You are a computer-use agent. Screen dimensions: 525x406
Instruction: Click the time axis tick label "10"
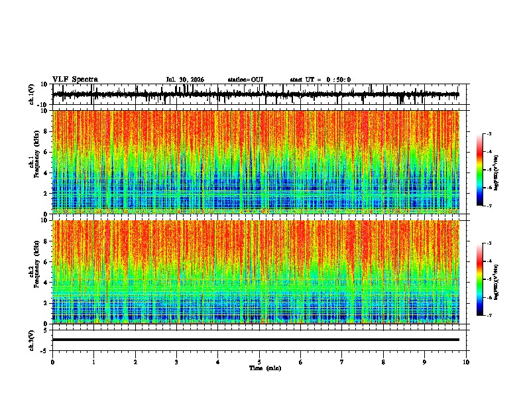tap(466, 362)
